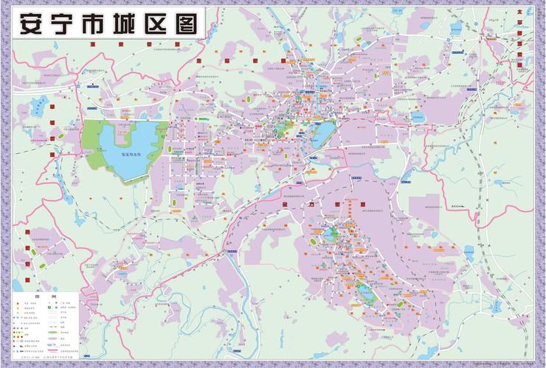Viewport: 546px width, 368px height.
Task: Pick the purple oval swatch in the legend
Action: (x=52, y=339)
